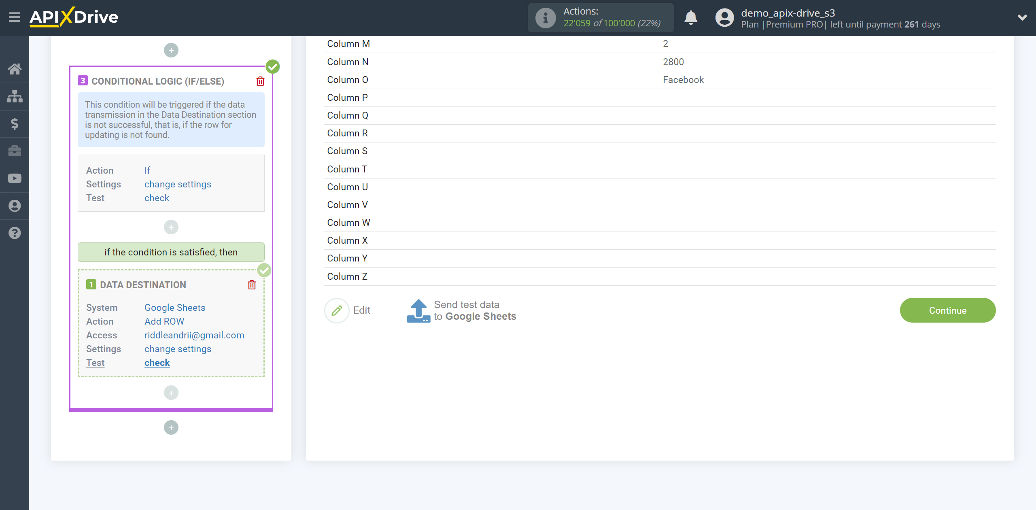This screenshot has height=510, width=1036.
Task: Click Conditional Logic green status checkmark
Action: coord(273,66)
